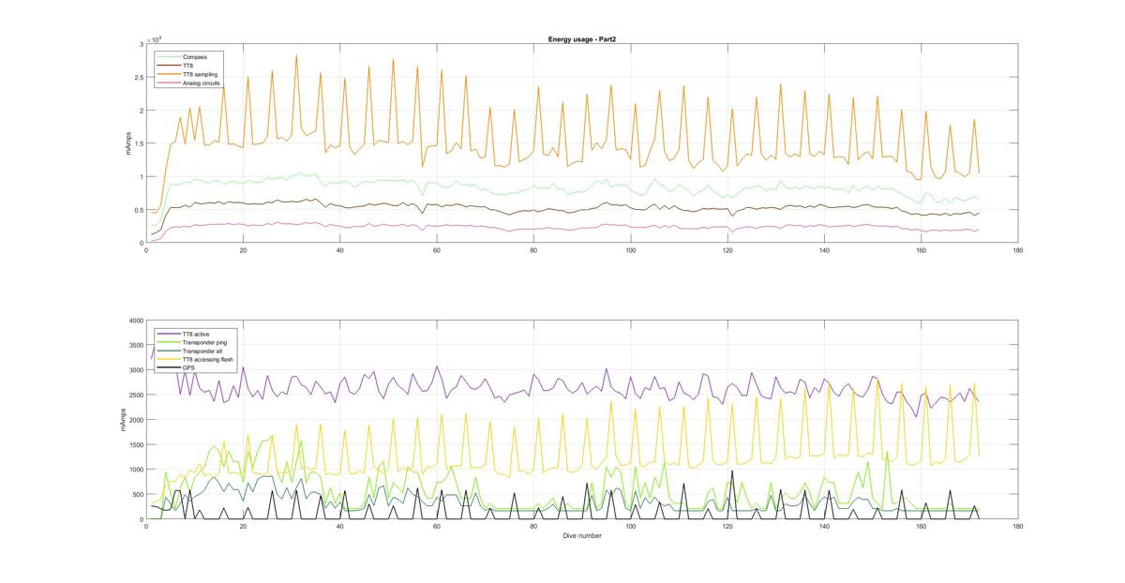Viewport: 1125px width, 583px height.
Task: Select the Compass legend label
Action: pyautogui.click(x=195, y=57)
